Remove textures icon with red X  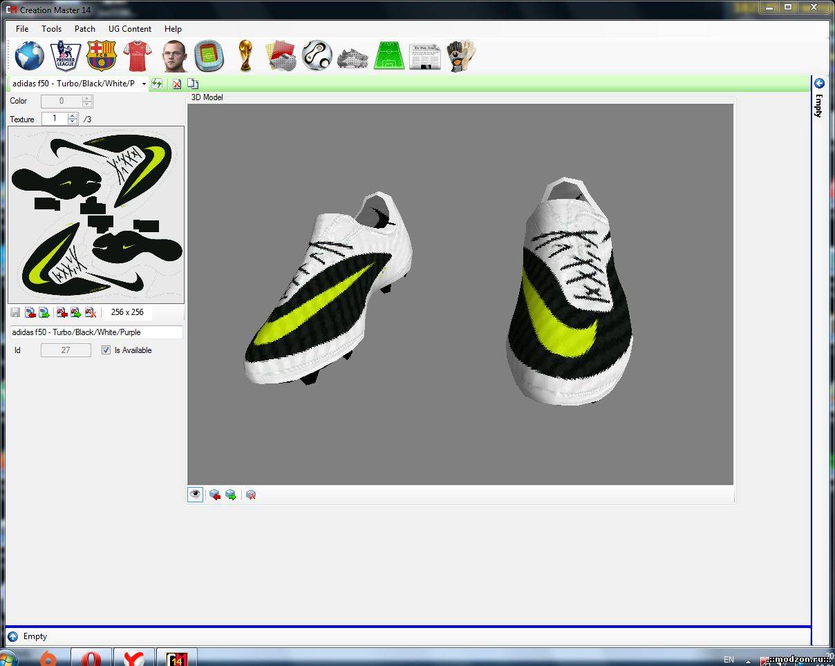90,312
